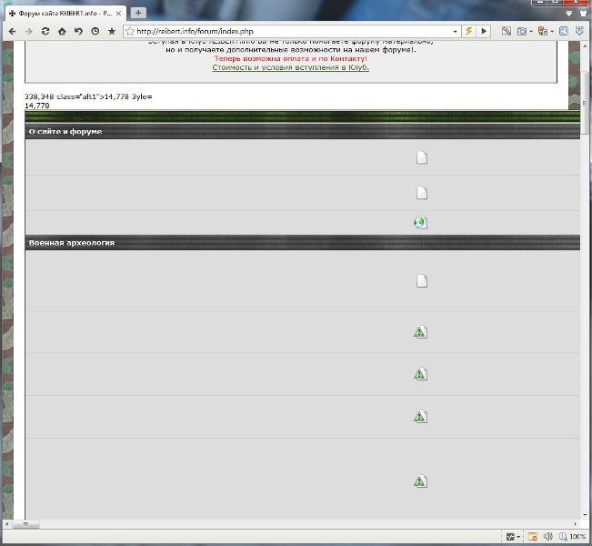This screenshot has height=546, width=592.
Task: Click the stray text 338,348 class="alt1"
Action: pos(88,96)
